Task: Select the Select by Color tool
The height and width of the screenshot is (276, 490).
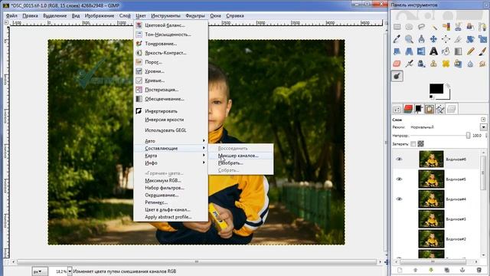Action: pyautogui.click(x=446, y=27)
